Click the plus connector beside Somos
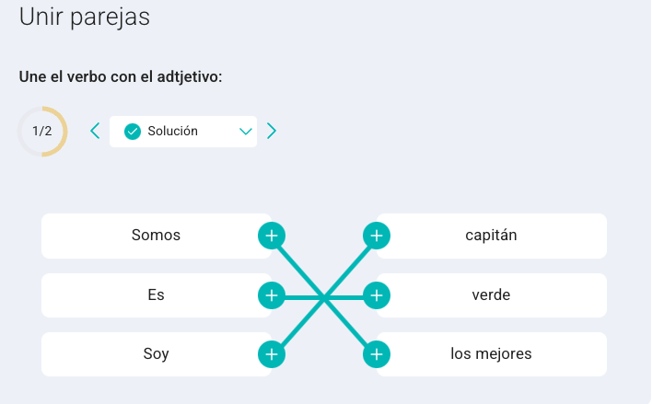 point(272,236)
